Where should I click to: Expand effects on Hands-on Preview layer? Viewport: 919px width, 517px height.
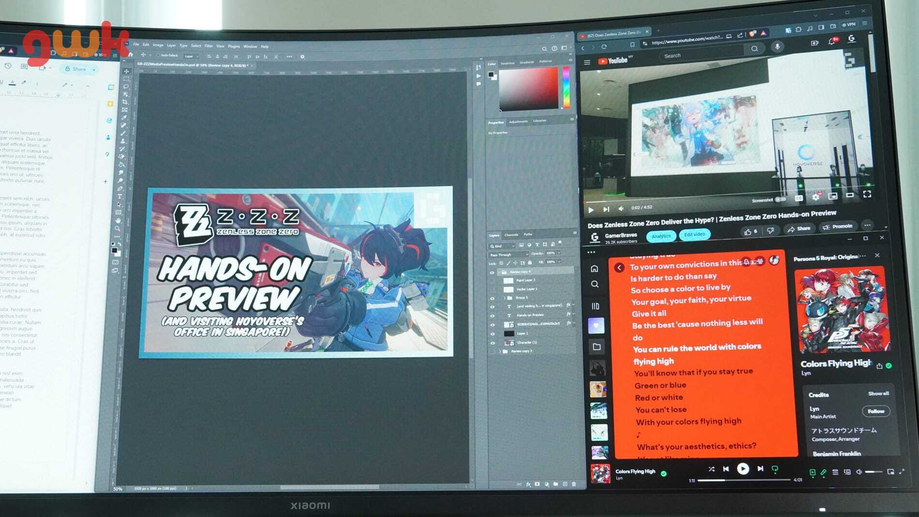tap(574, 314)
